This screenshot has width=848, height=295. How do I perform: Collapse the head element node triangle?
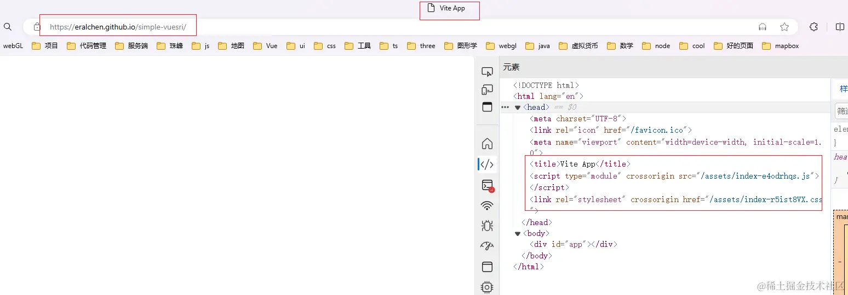518,108
